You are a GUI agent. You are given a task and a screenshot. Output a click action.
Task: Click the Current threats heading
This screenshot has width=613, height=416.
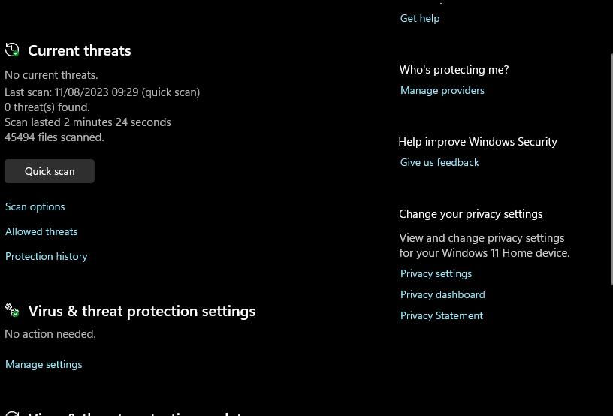(80, 50)
